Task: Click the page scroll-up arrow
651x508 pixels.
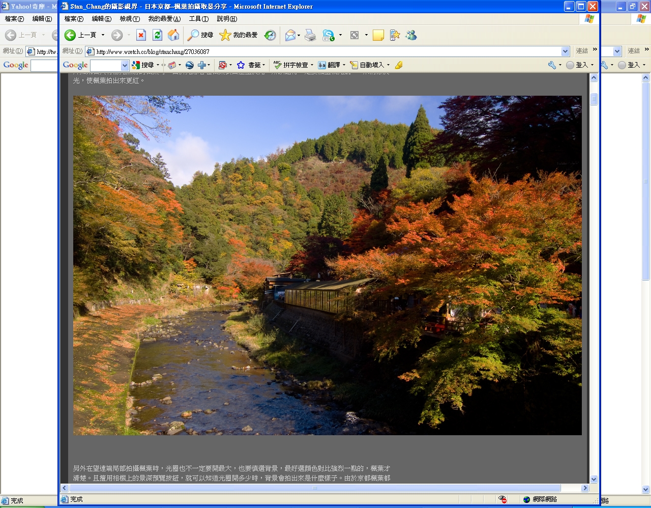Action: (594, 78)
